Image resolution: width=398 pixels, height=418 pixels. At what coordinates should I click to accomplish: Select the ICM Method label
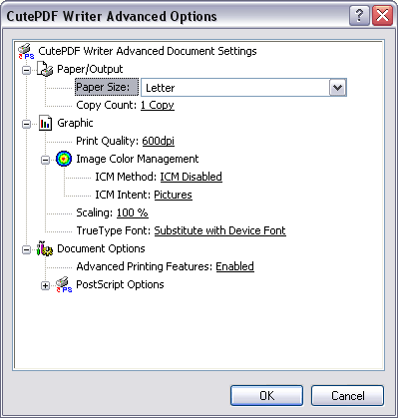click(126, 177)
